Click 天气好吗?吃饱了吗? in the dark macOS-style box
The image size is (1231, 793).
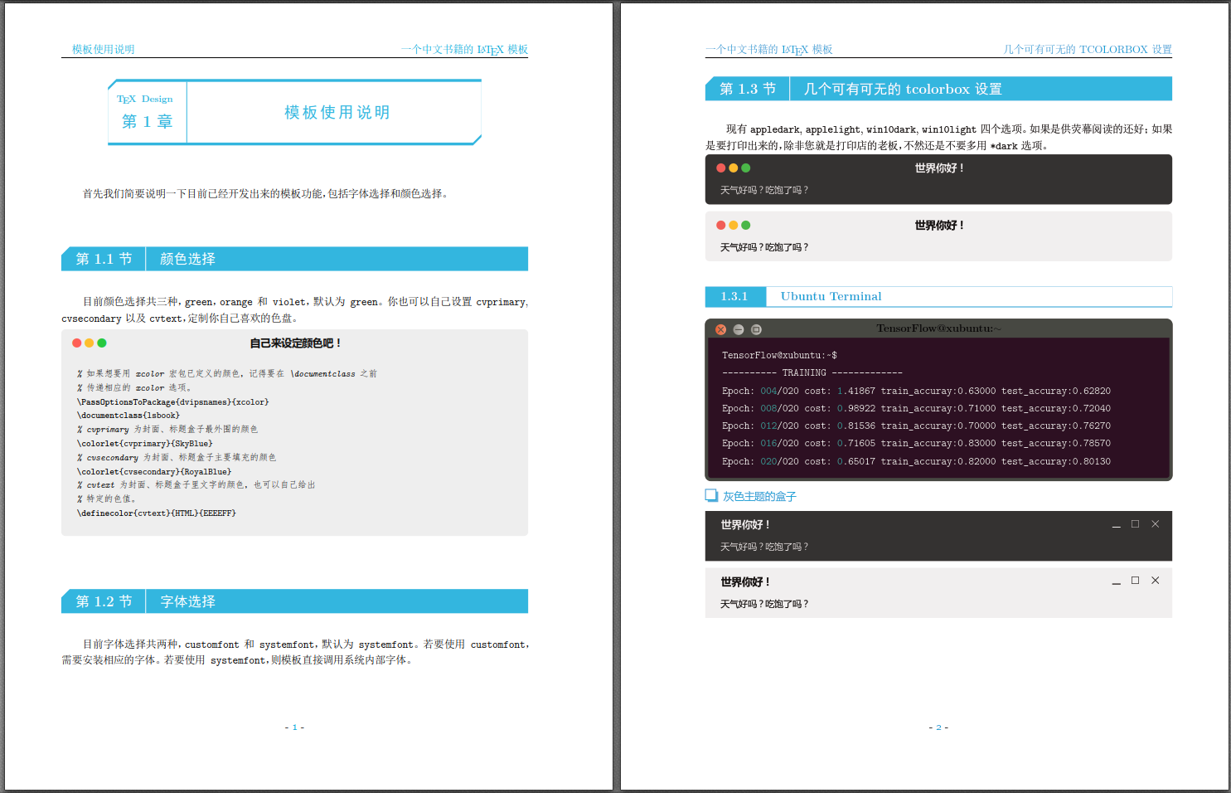click(764, 190)
